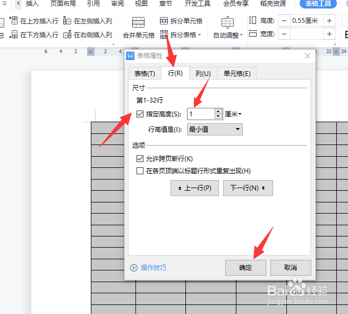Screen dimensions: 348x314
Task: Open the 稻壳资源 ribbon tab
Action: pyautogui.click(x=273, y=4)
